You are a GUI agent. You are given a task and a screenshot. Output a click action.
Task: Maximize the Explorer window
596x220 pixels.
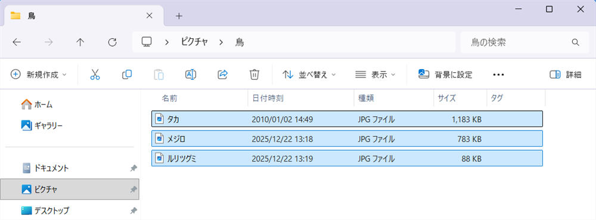point(550,10)
